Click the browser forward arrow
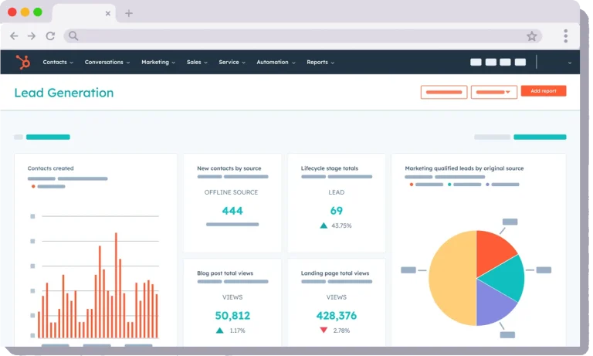The height and width of the screenshot is (356, 593). [32, 36]
